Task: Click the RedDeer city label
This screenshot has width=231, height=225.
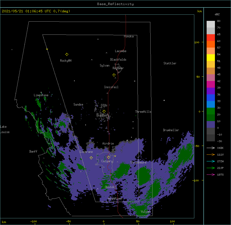Action: click(x=118, y=68)
